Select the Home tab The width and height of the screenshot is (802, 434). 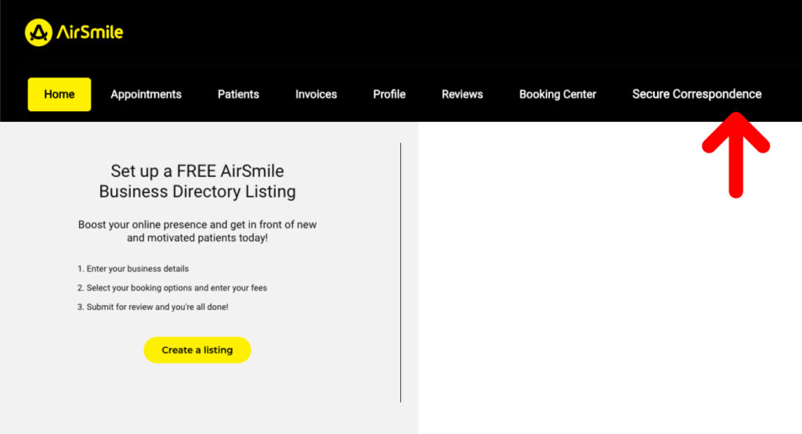[x=60, y=95]
